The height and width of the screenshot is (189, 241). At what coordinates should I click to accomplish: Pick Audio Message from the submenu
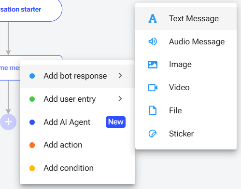click(x=186, y=41)
